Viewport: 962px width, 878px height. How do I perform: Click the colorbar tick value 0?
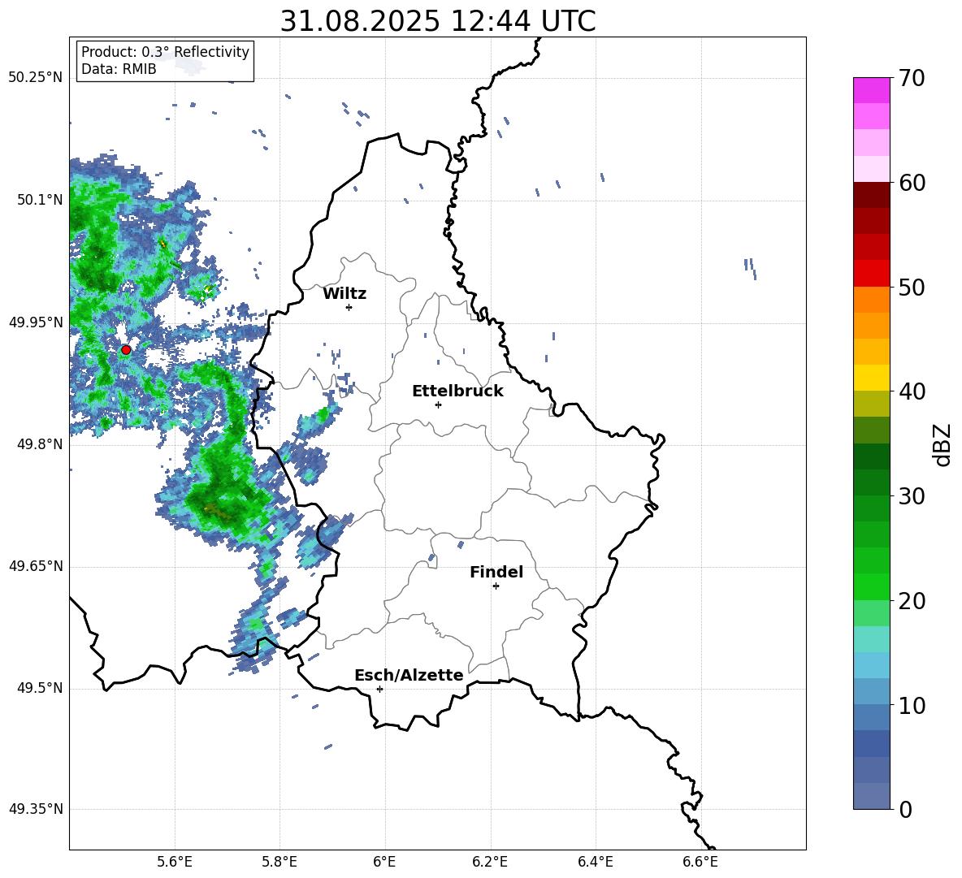[x=905, y=809]
